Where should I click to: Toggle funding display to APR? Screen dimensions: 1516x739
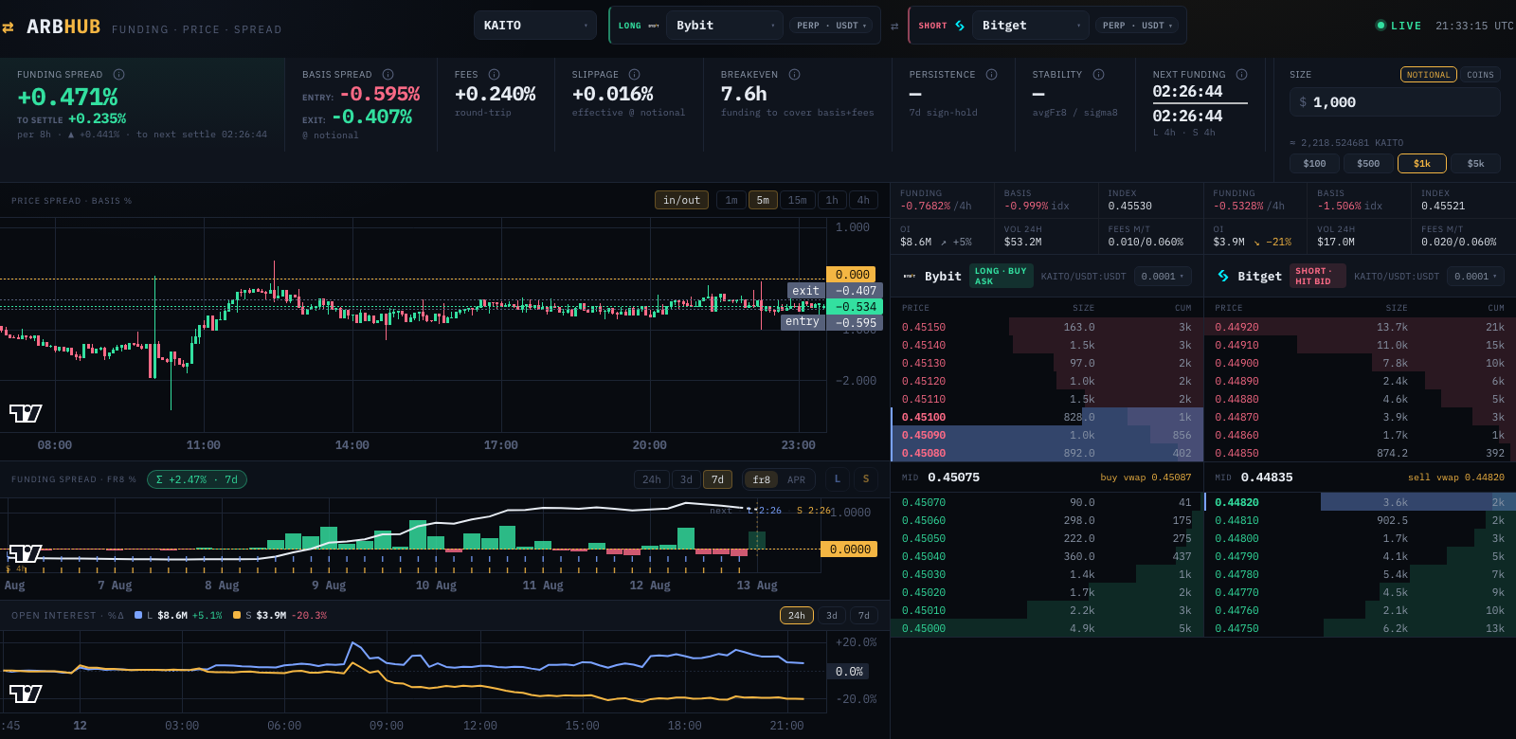pos(797,479)
